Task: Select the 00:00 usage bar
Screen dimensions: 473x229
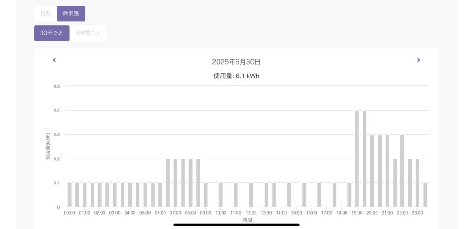Action: [x=69, y=195]
